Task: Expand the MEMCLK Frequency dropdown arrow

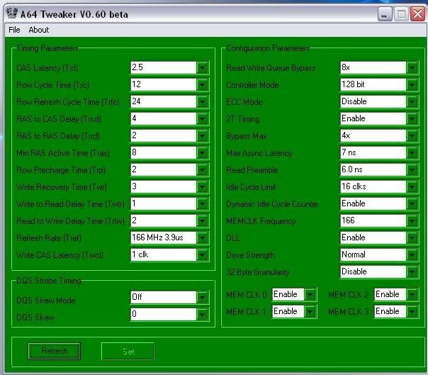Action: (412, 220)
